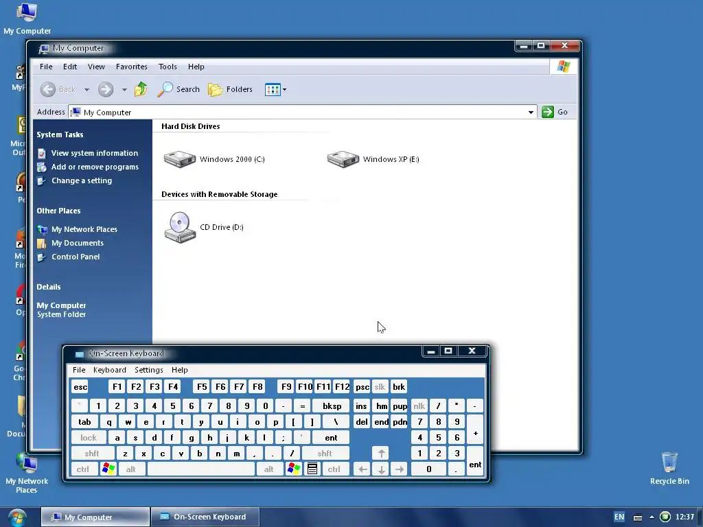Screen dimensions: 703x527
Task: Click the right Windows logo key
Action: coord(294,469)
